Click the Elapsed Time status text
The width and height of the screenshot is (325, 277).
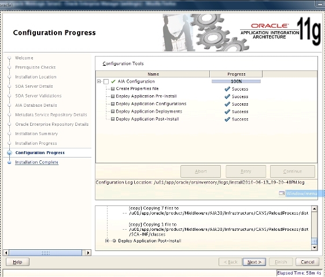pos(299,273)
